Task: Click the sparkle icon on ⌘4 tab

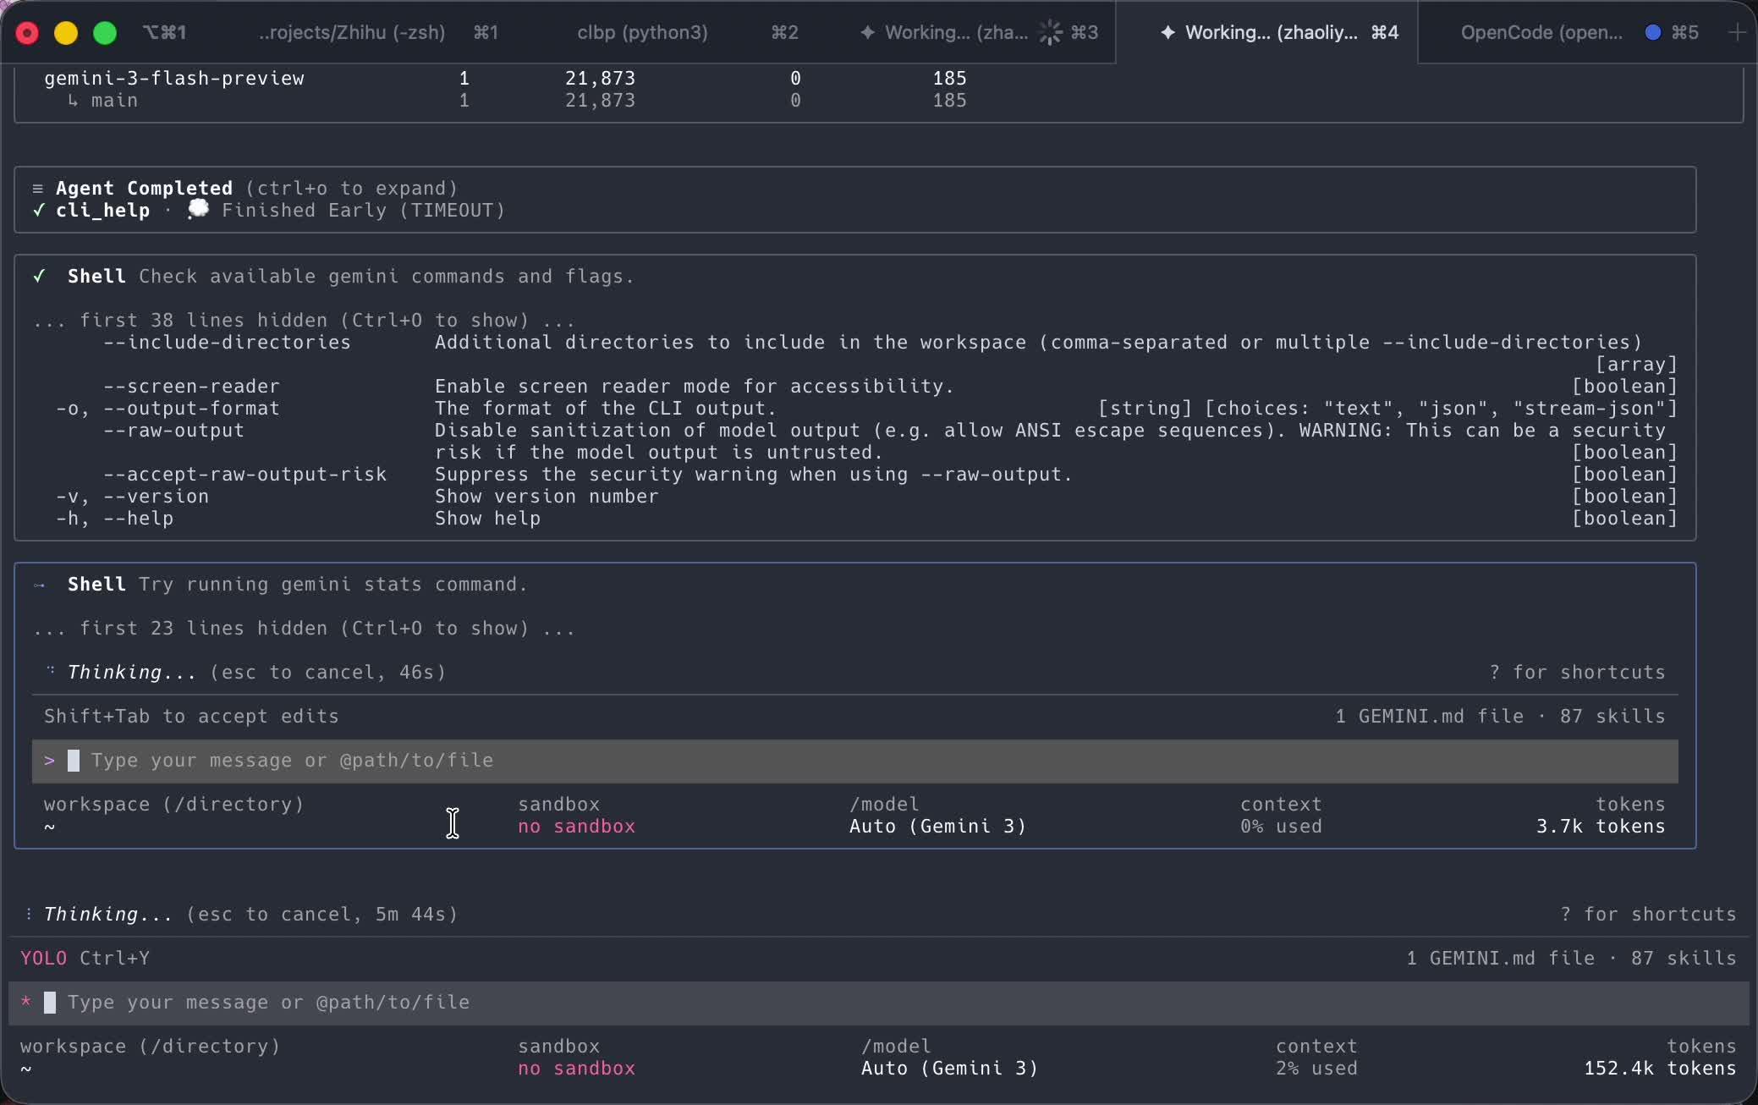Action: tap(1167, 32)
